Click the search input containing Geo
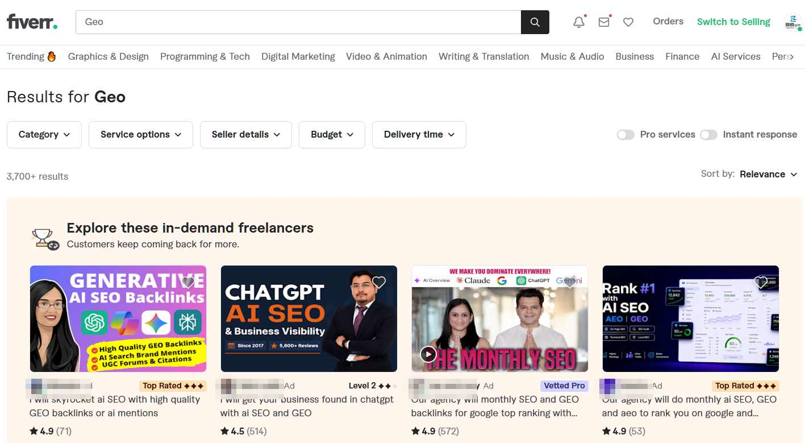The image size is (805, 443). pyautogui.click(x=298, y=22)
